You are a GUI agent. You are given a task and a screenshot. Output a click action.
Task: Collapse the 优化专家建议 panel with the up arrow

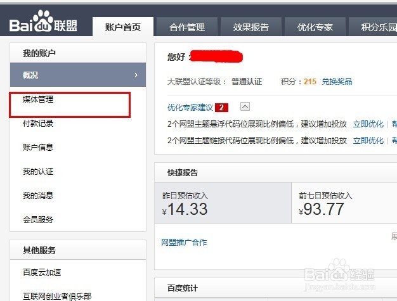pyautogui.click(x=245, y=106)
